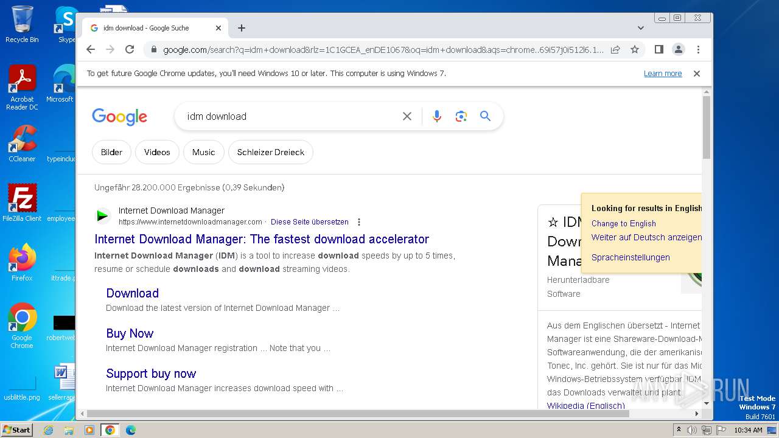
Task: Click the network tray icon
Action: (707, 430)
